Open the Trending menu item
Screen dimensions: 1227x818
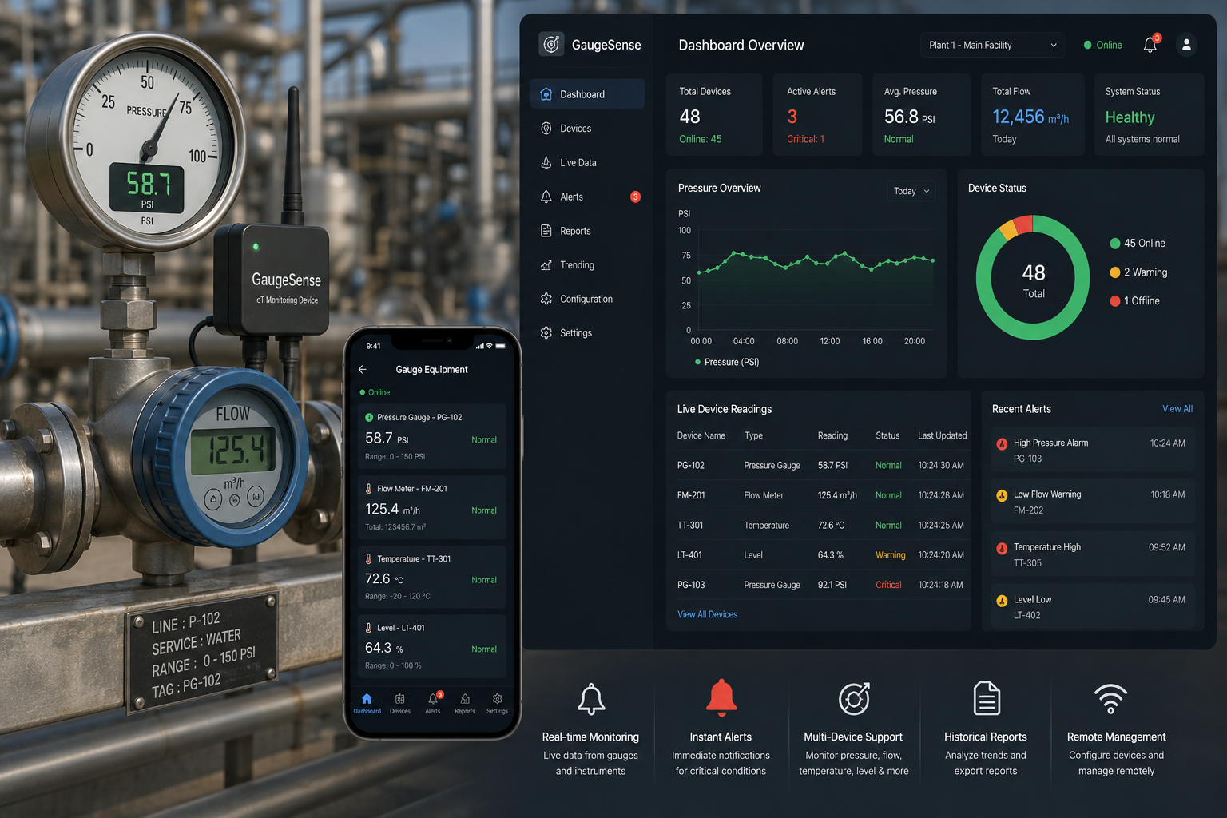pyautogui.click(x=587, y=265)
